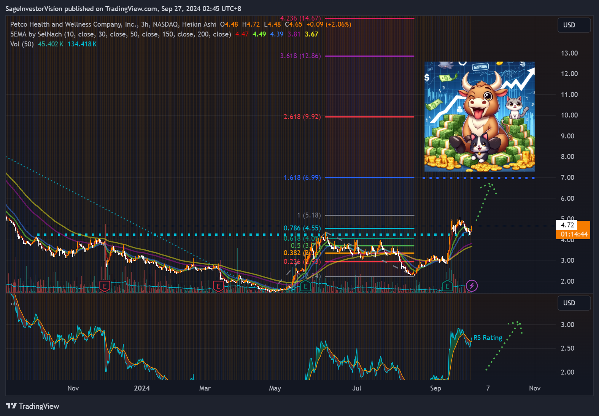Click the red E earnings marker before 2024

tap(105, 286)
